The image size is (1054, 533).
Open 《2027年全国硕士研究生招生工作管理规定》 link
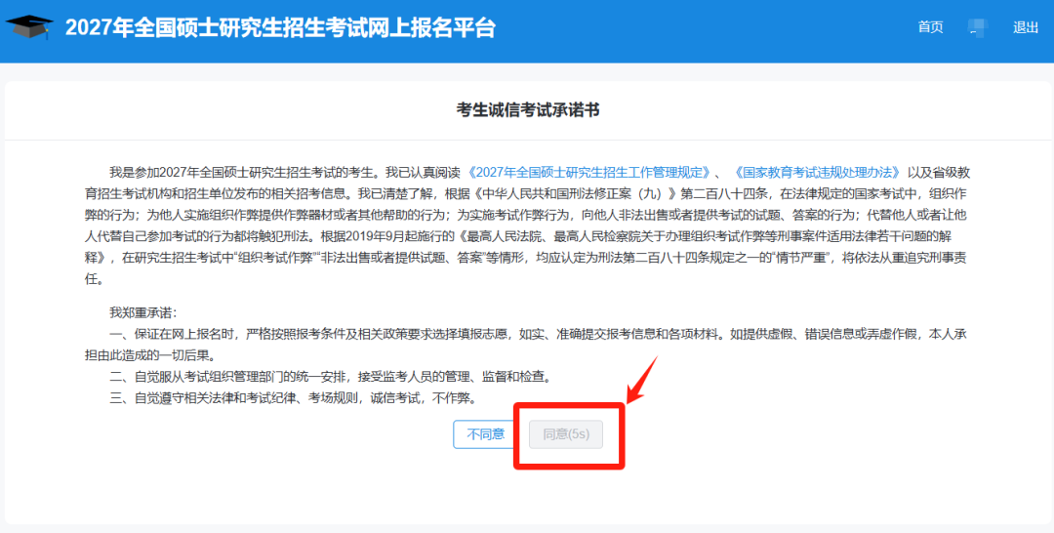(x=588, y=172)
